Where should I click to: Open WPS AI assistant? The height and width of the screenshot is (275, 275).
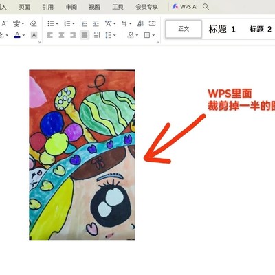pos(185,7)
